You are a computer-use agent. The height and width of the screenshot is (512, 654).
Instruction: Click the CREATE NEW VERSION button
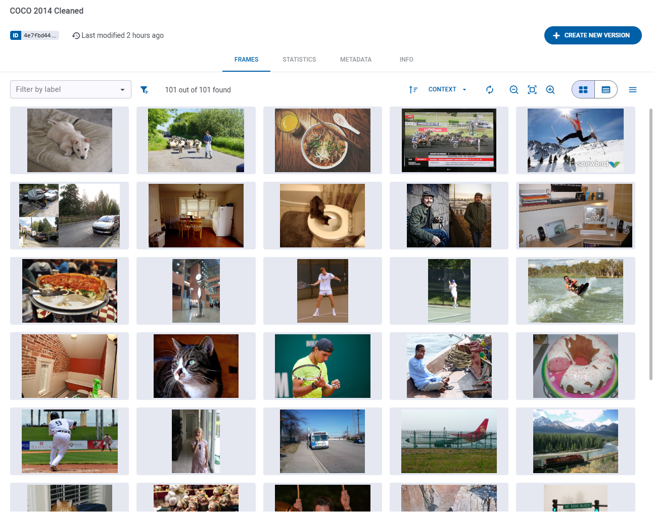[592, 35]
